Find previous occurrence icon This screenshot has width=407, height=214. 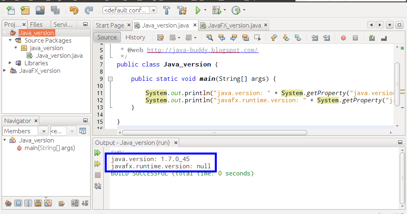222,38
